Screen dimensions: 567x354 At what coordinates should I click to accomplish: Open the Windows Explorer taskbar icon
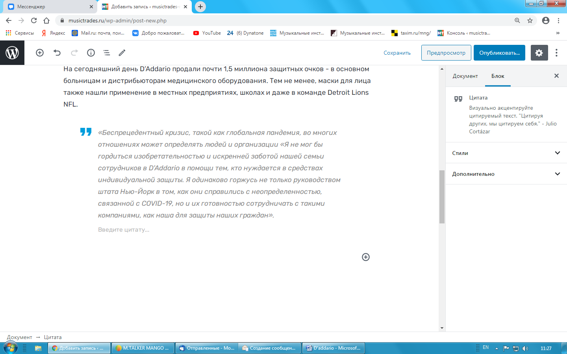(x=38, y=348)
